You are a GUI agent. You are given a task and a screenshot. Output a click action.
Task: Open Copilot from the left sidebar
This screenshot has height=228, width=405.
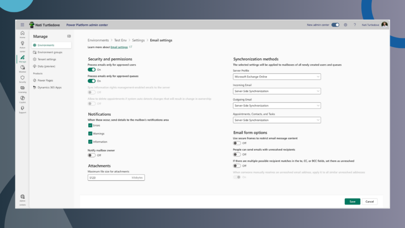[23, 99]
